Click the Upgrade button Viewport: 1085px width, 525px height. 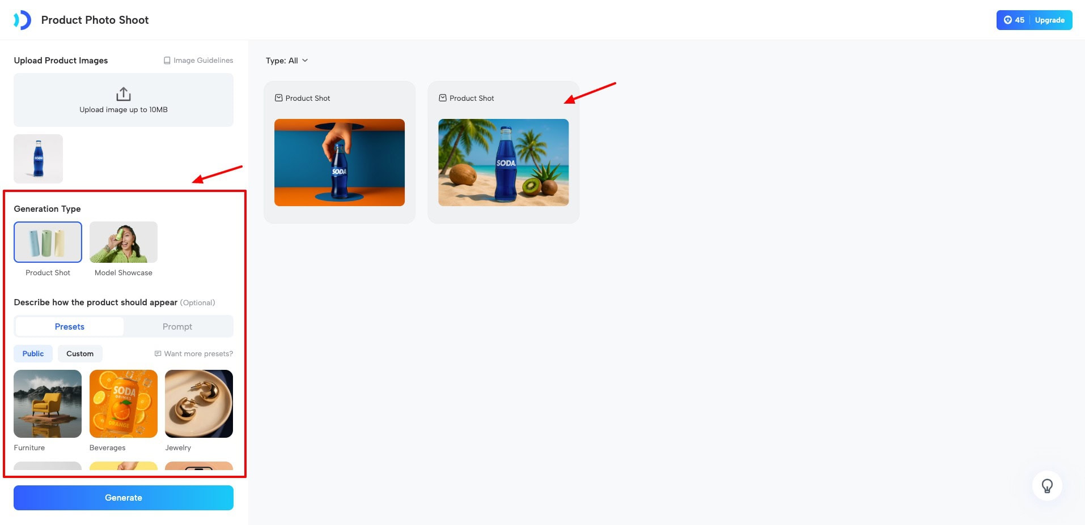1050,20
